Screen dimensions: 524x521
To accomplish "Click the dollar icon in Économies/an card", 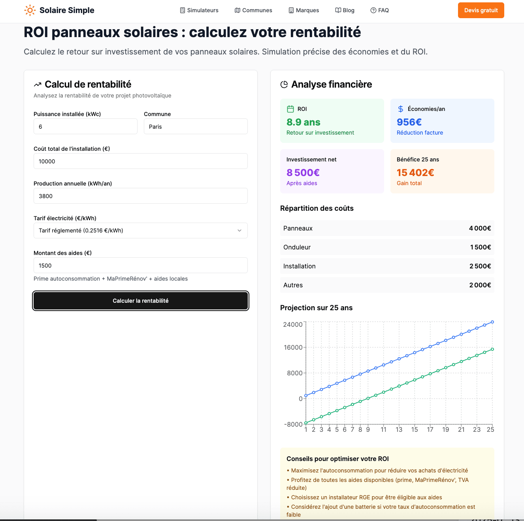I will pos(401,109).
